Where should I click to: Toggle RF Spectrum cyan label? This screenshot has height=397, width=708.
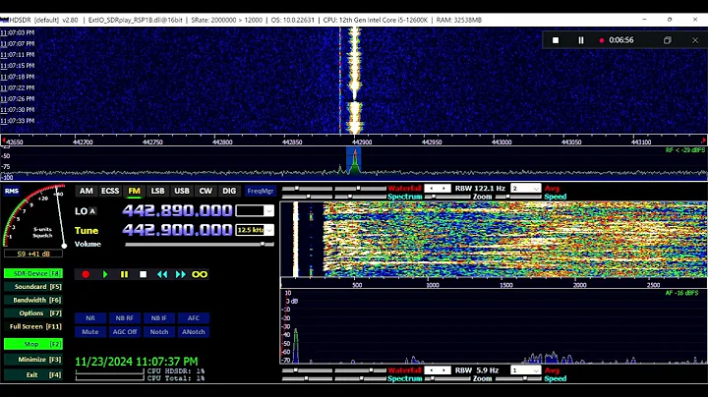tap(404, 197)
